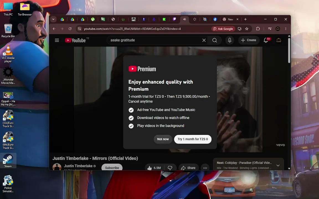The height and width of the screenshot is (199, 319).
Task: Select the (32x)Euro Truck Si... shortcut
Action: click(x=8, y=119)
